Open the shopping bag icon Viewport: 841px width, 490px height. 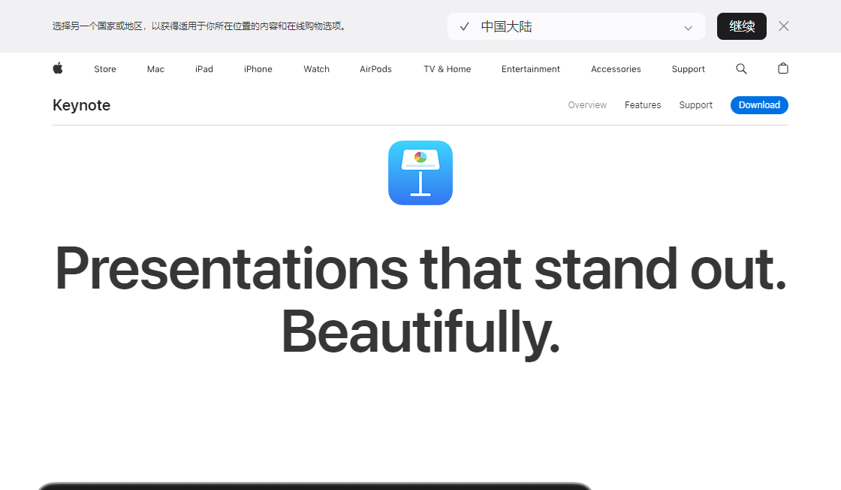(x=782, y=68)
